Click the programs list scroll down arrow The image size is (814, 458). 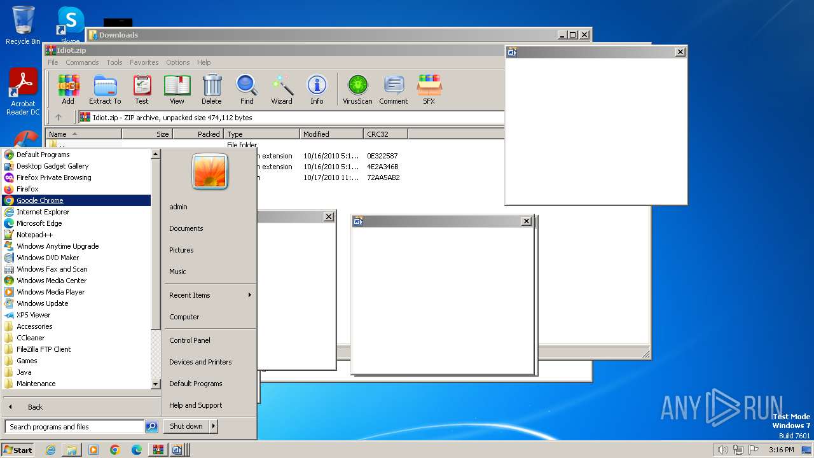[155, 384]
